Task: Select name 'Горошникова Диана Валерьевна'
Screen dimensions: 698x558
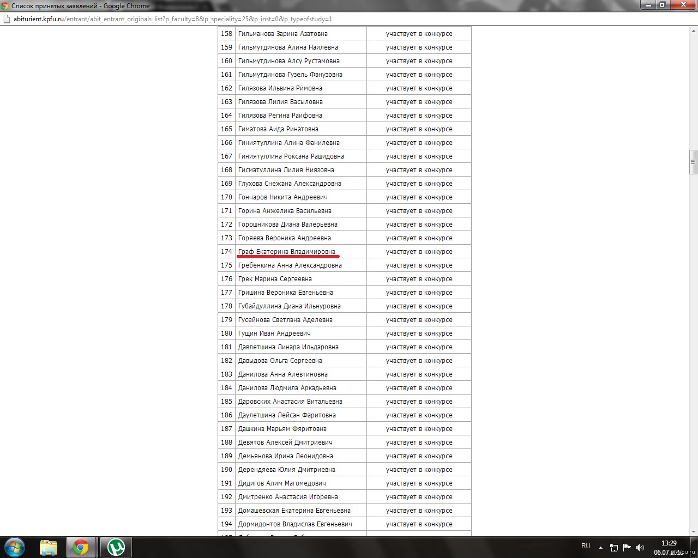Action: (288, 225)
